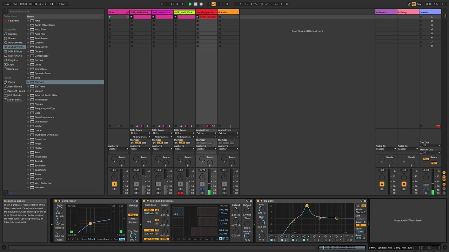Open the Drums category

12,38
